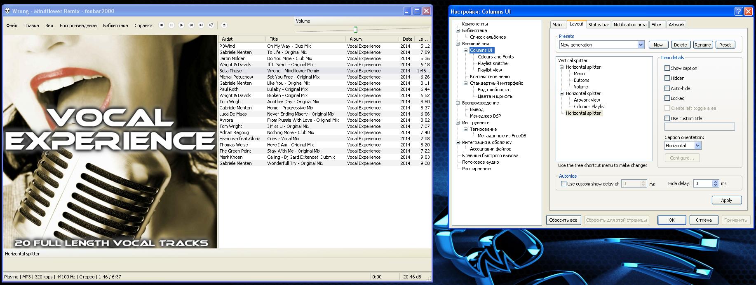Collapse first Horizontal splitter in layout tree
The width and height of the screenshot is (756, 285).
(561, 67)
